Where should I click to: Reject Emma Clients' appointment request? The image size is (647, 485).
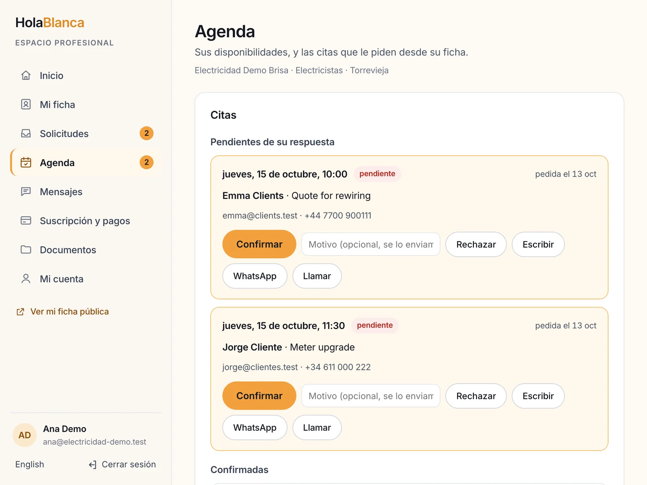pyautogui.click(x=476, y=245)
